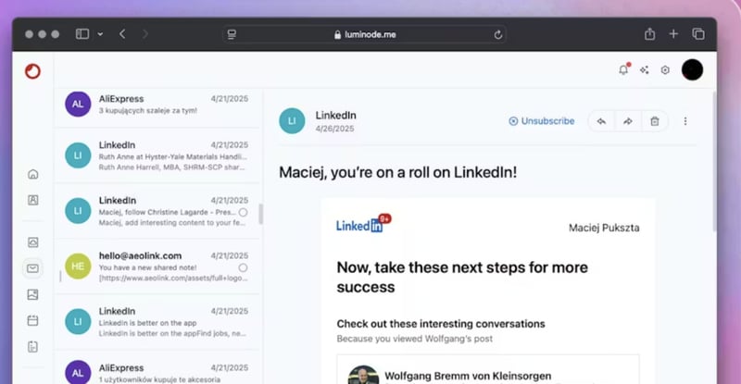The width and height of the screenshot is (741, 384).
Task: Select the Mail icon in sidebar
Action: click(33, 268)
